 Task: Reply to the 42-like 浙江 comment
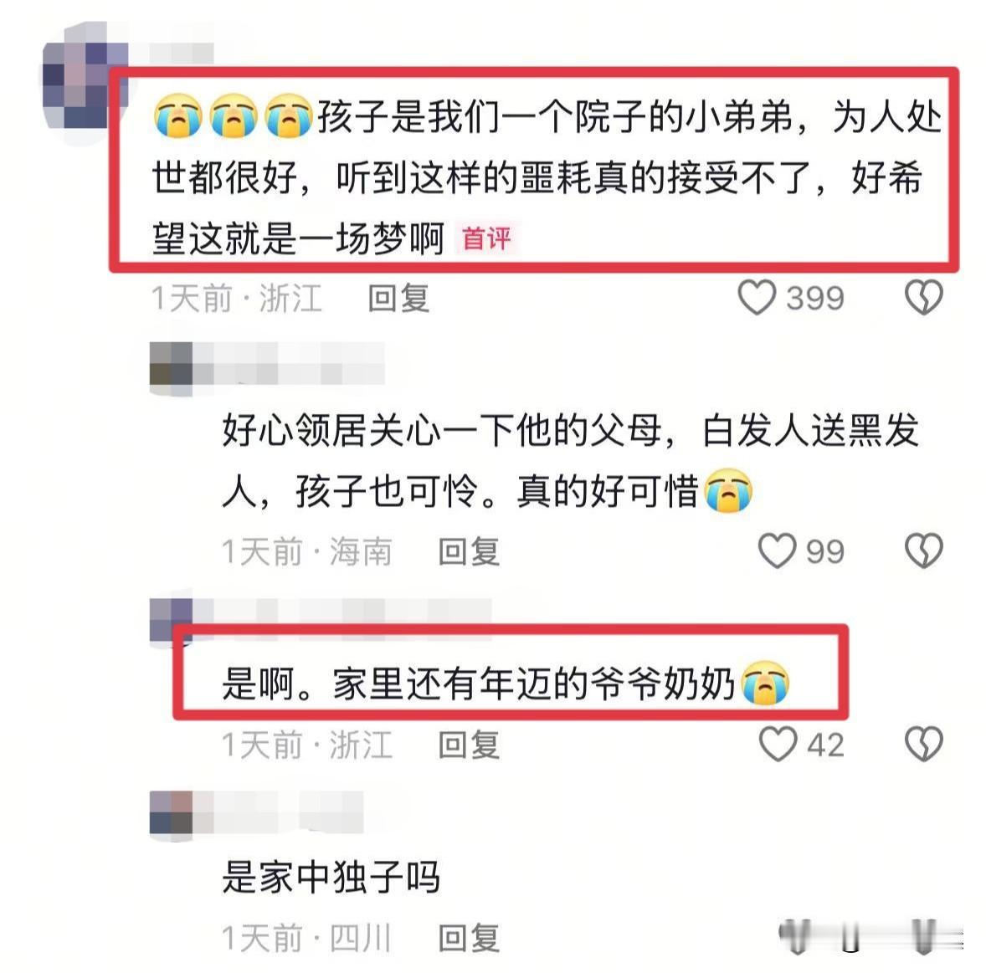pyautogui.click(x=469, y=745)
